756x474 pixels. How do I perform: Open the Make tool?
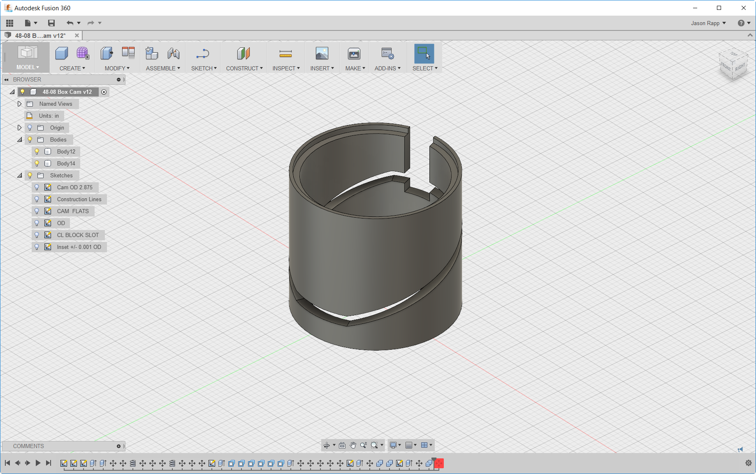point(353,58)
